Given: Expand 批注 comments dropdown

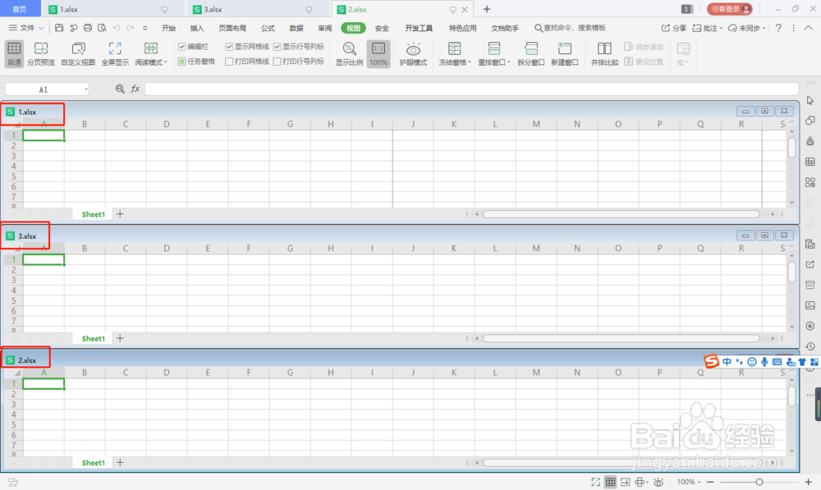Looking at the screenshot, I should coord(721,28).
